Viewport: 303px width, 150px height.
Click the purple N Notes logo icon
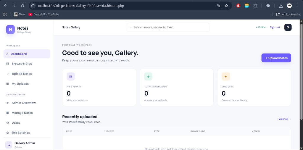click(10, 30)
